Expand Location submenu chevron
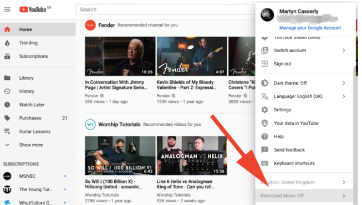 [x=344, y=182]
